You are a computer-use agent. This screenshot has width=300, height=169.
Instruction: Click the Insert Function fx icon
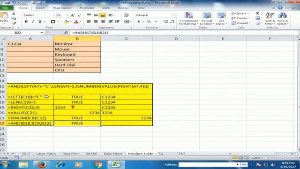point(66,32)
